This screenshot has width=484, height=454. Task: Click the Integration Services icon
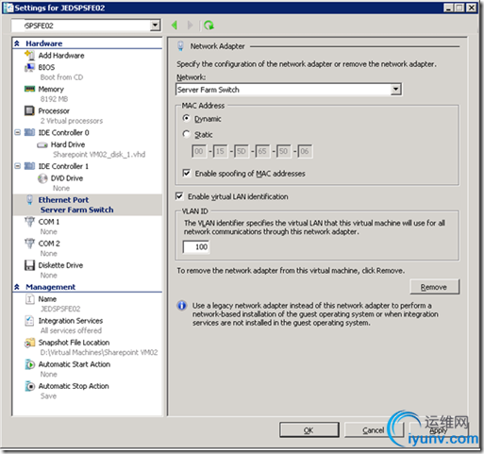(x=29, y=321)
